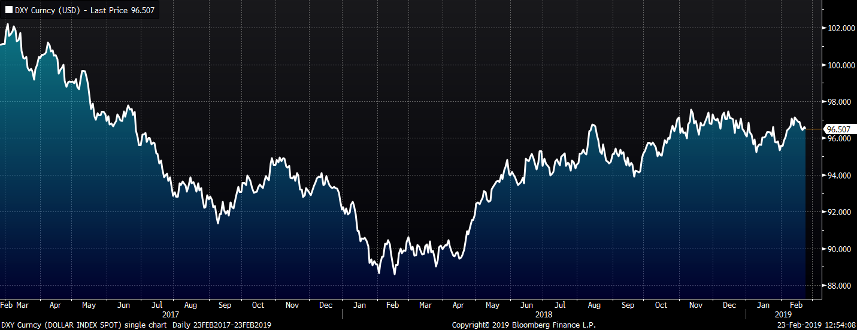Select the 88.000 y-axis label

click(x=838, y=286)
